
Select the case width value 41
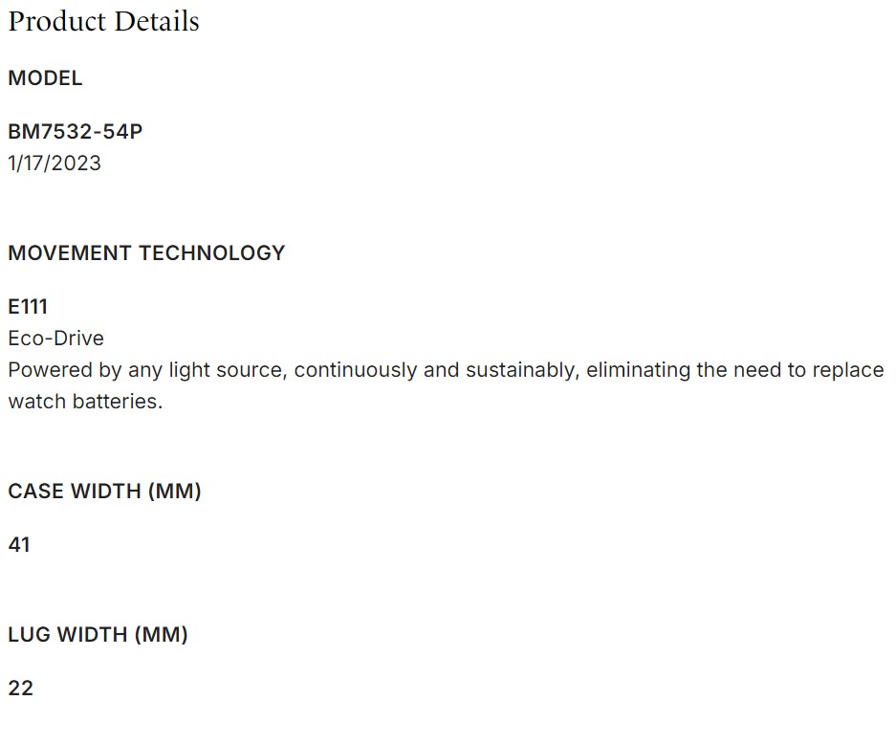[19, 545]
